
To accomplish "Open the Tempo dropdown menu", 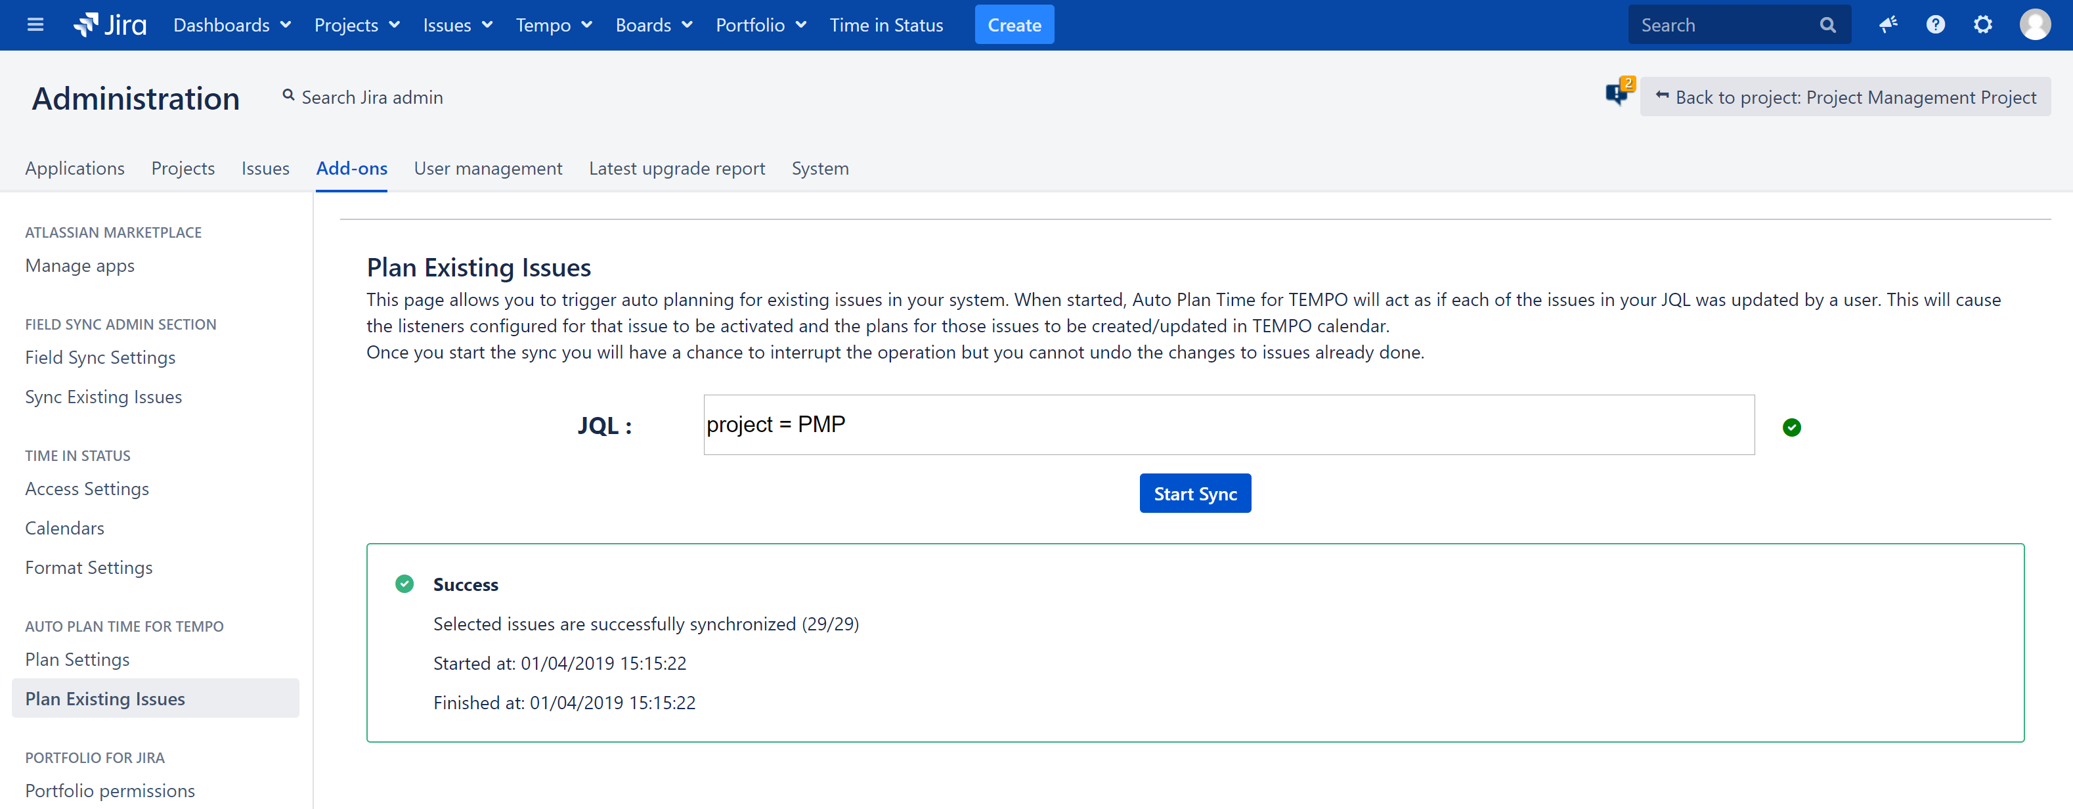I will point(554,25).
